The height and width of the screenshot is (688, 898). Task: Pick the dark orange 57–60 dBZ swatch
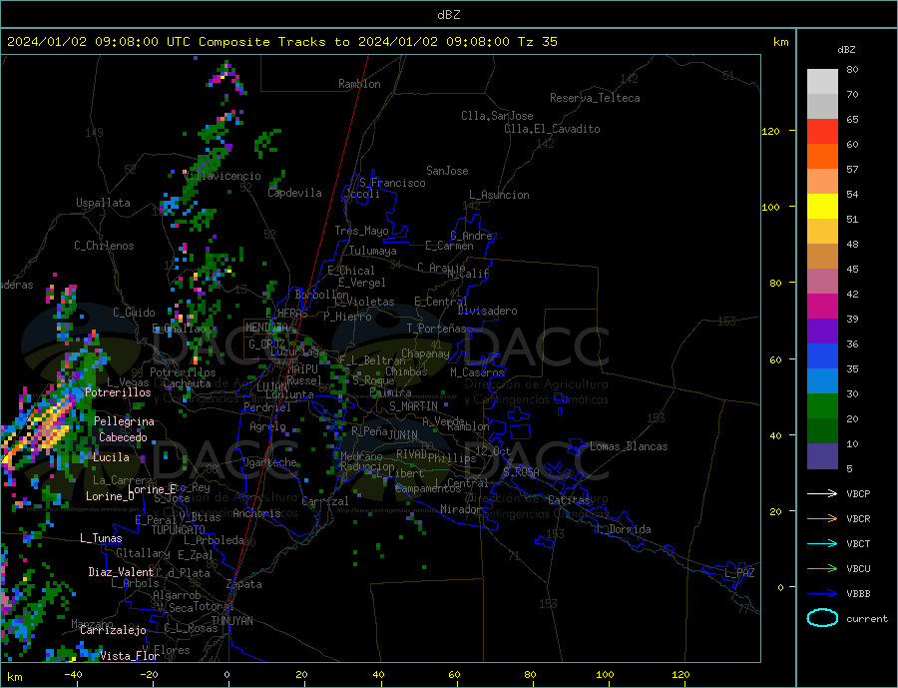point(822,157)
